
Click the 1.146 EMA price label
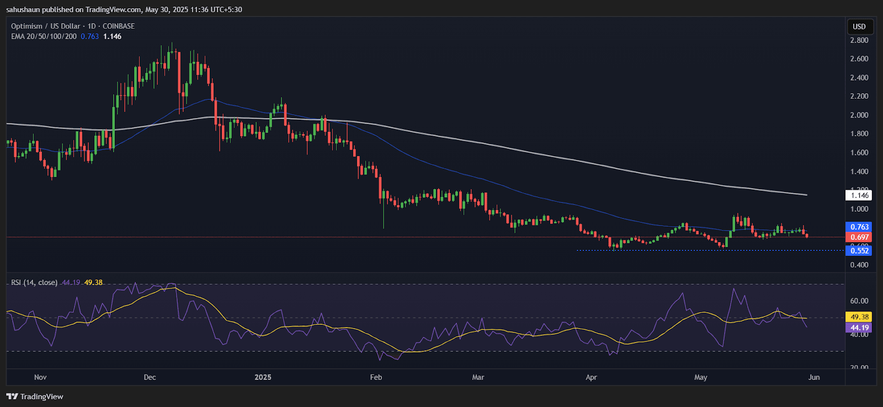(x=859, y=195)
